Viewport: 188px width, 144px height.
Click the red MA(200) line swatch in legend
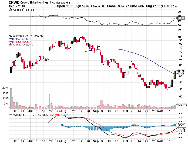[11, 42]
